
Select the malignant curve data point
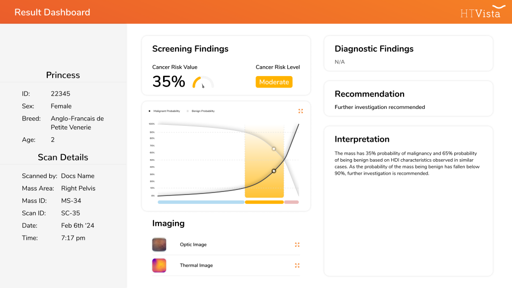click(274, 171)
